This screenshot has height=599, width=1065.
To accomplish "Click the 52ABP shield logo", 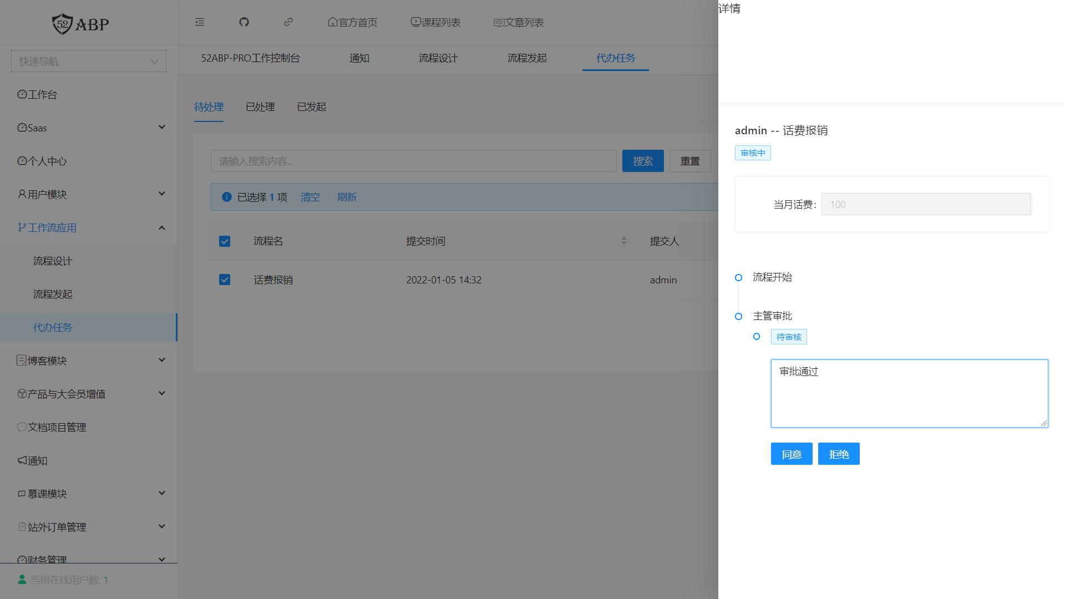I will coord(63,24).
